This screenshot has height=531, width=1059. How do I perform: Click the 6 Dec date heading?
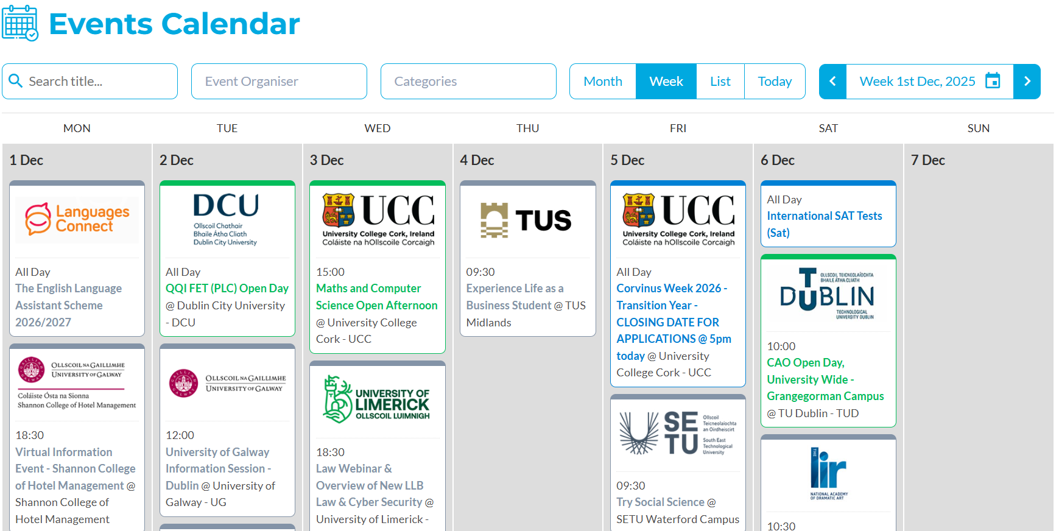tap(778, 160)
